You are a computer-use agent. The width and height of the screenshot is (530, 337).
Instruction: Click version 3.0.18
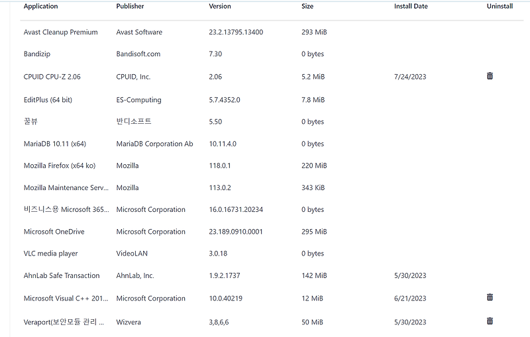[x=218, y=254]
